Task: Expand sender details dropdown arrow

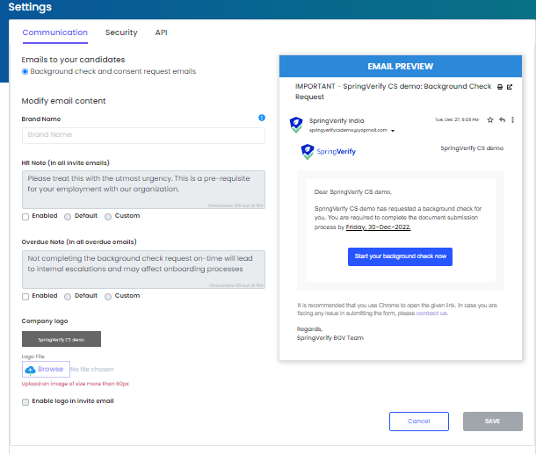Action: [x=393, y=131]
